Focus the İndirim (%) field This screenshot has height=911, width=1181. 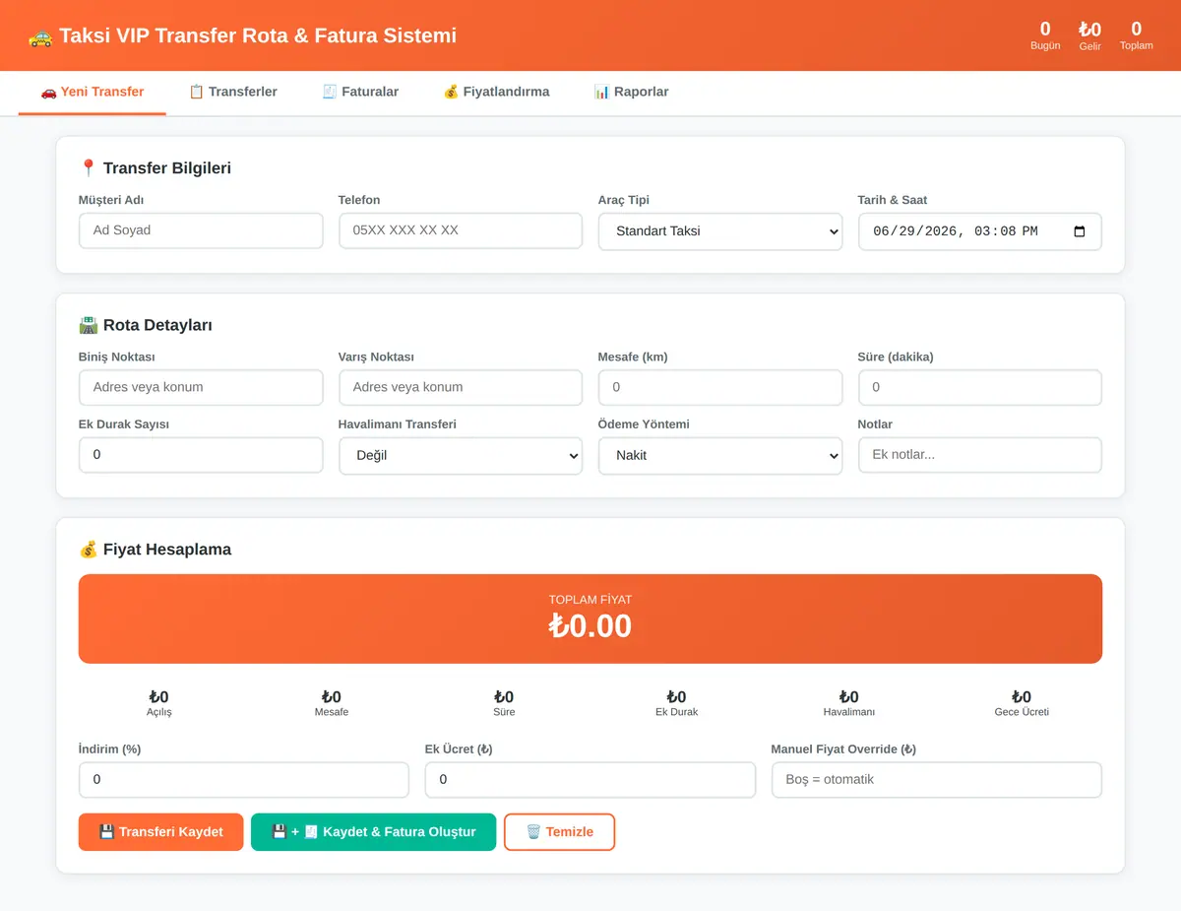click(244, 780)
